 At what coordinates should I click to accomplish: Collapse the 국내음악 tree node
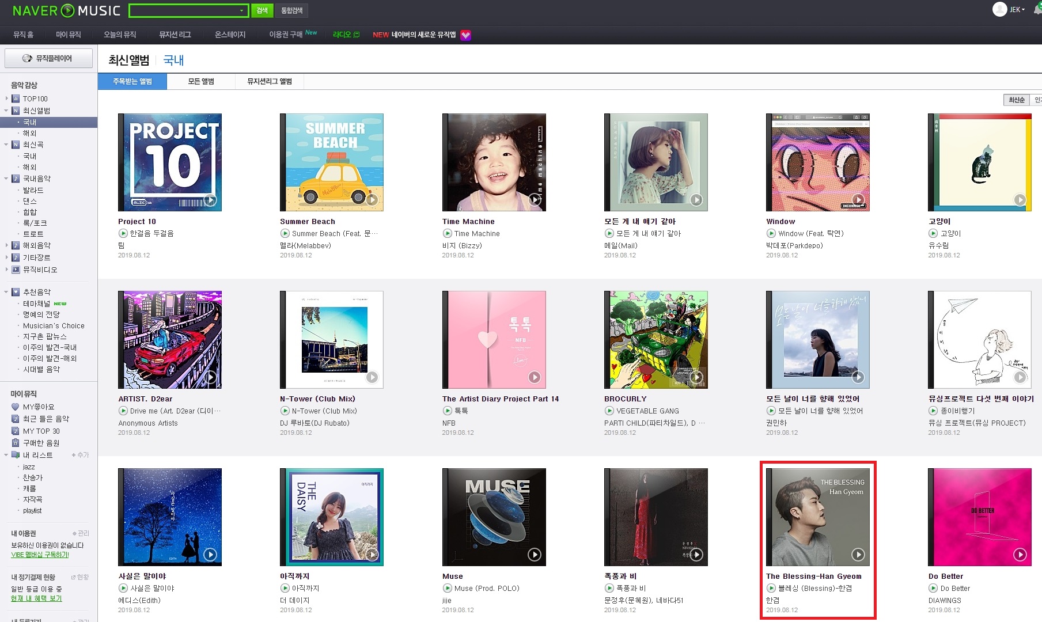point(7,179)
